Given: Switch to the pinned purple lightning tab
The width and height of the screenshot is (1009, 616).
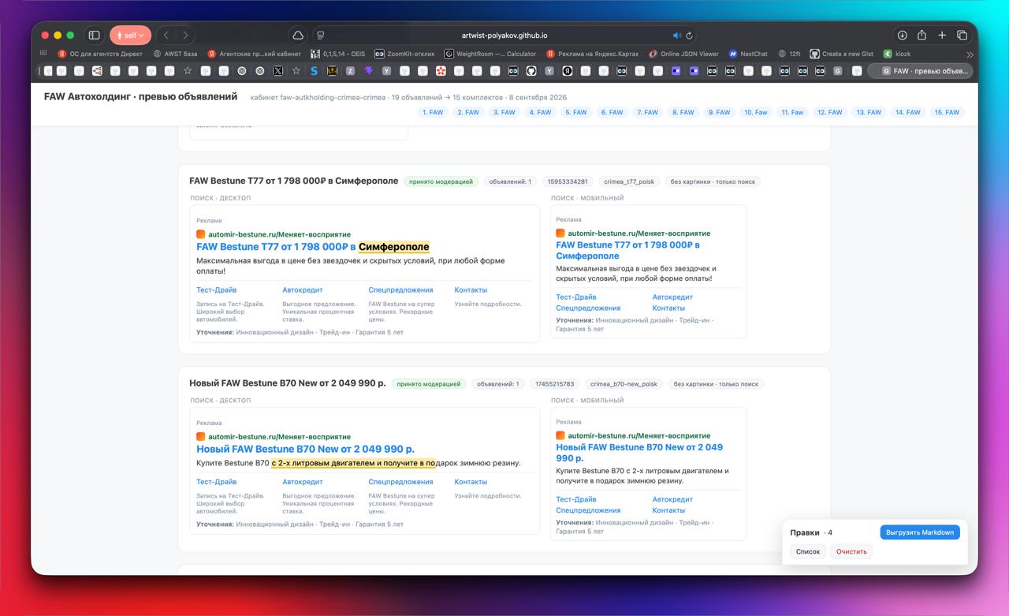Looking at the screenshot, I should pyautogui.click(x=368, y=71).
